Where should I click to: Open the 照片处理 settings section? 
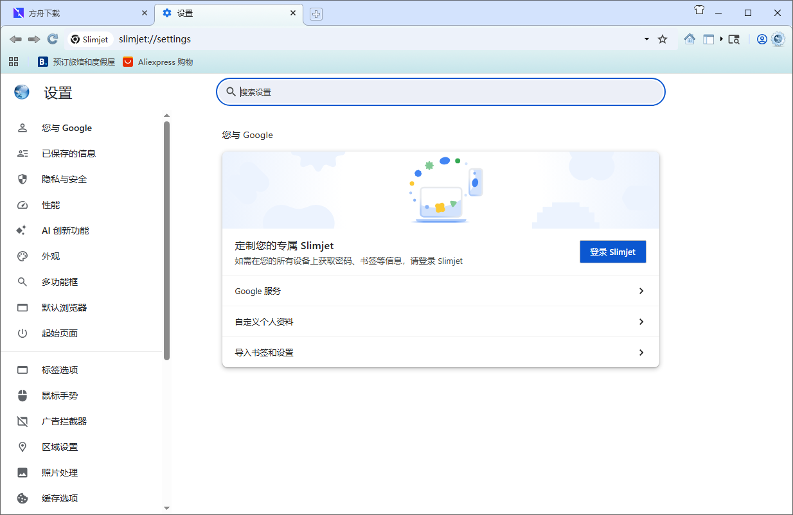point(60,473)
